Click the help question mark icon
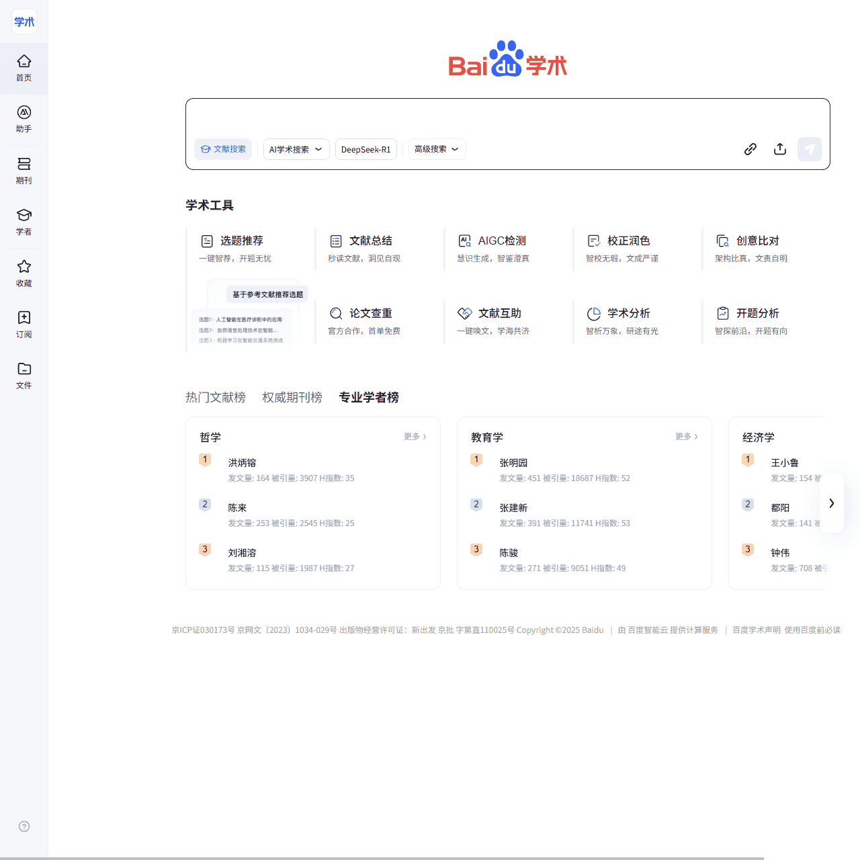860x860 pixels. coord(24,826)
